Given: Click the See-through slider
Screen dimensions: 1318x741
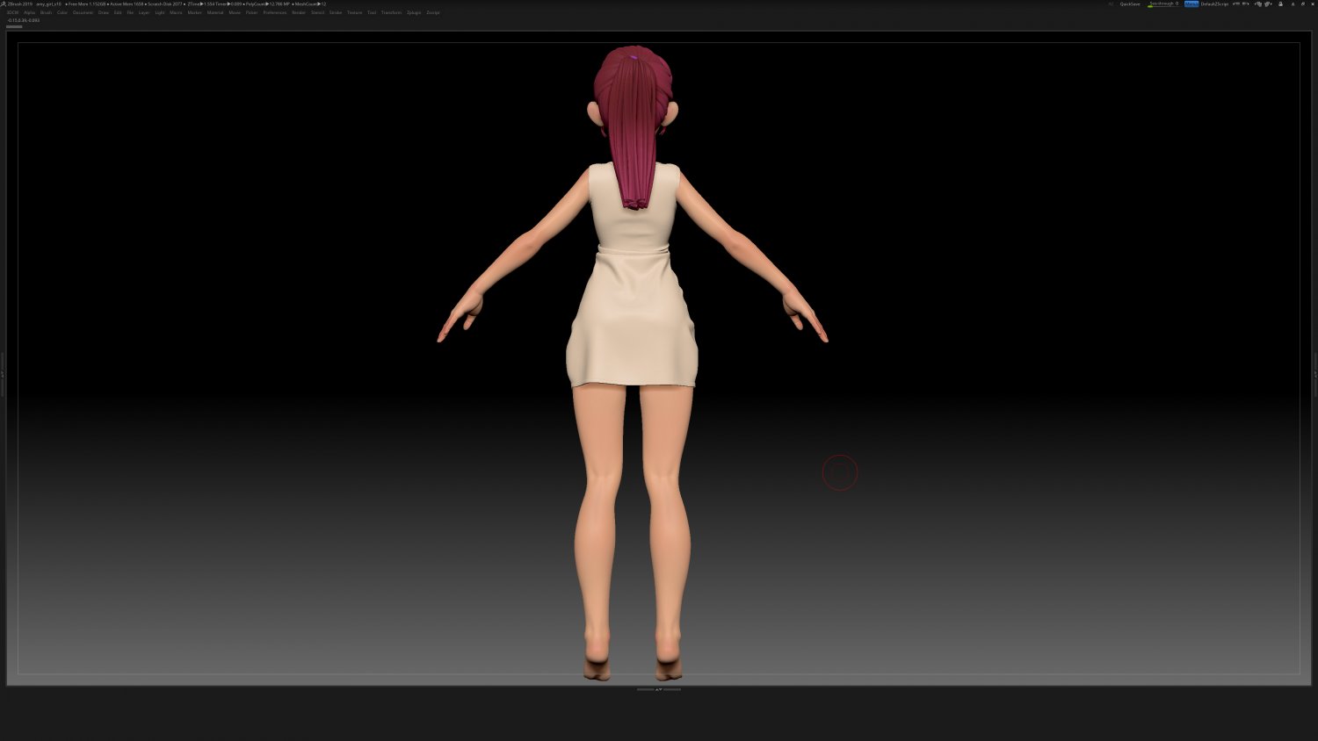Looking at the screenshot, I should coord(1162,4).
